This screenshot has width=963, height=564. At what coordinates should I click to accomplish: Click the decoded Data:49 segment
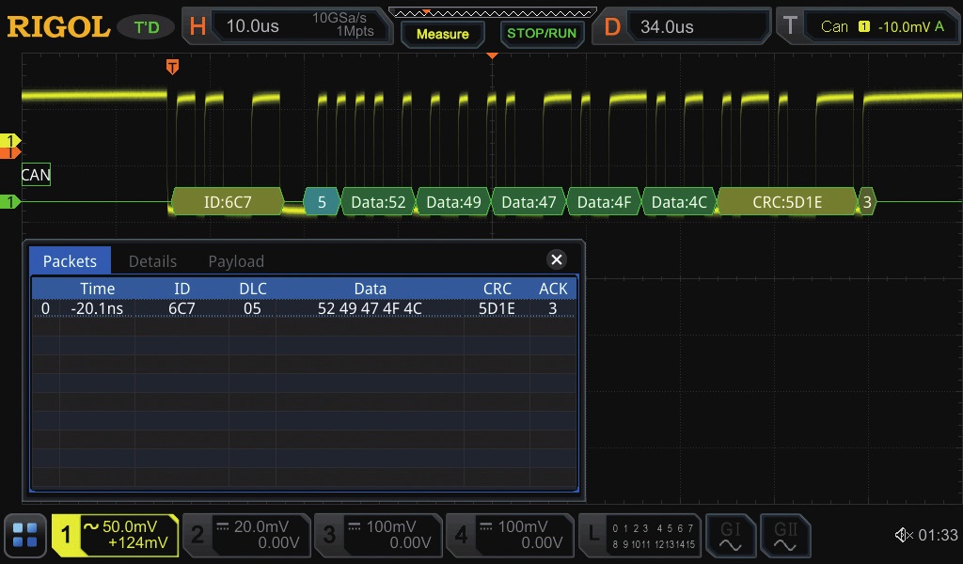pos(454,202)
